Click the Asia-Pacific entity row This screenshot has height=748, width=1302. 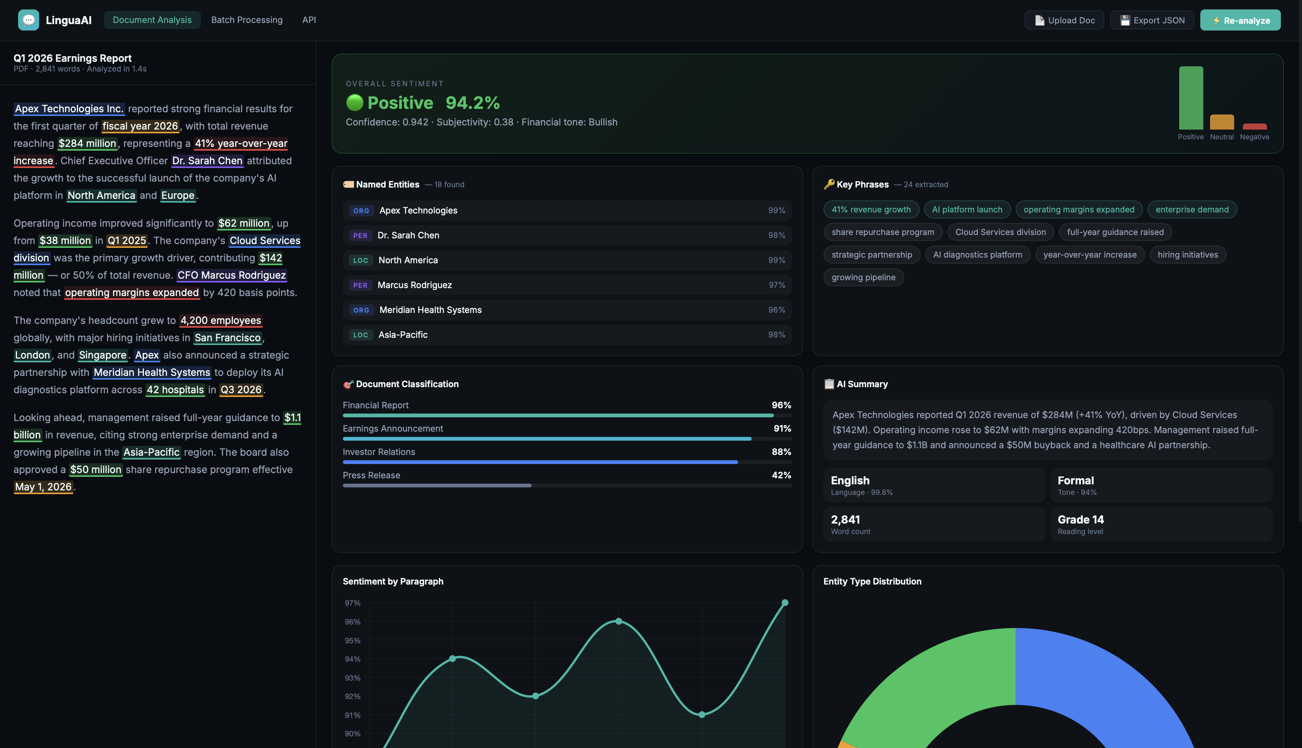pos(567,335)
